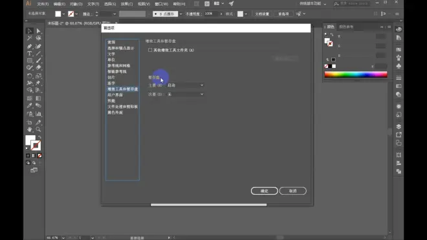Open the 主要 scratch disk dropdown

tap(186, 85)
